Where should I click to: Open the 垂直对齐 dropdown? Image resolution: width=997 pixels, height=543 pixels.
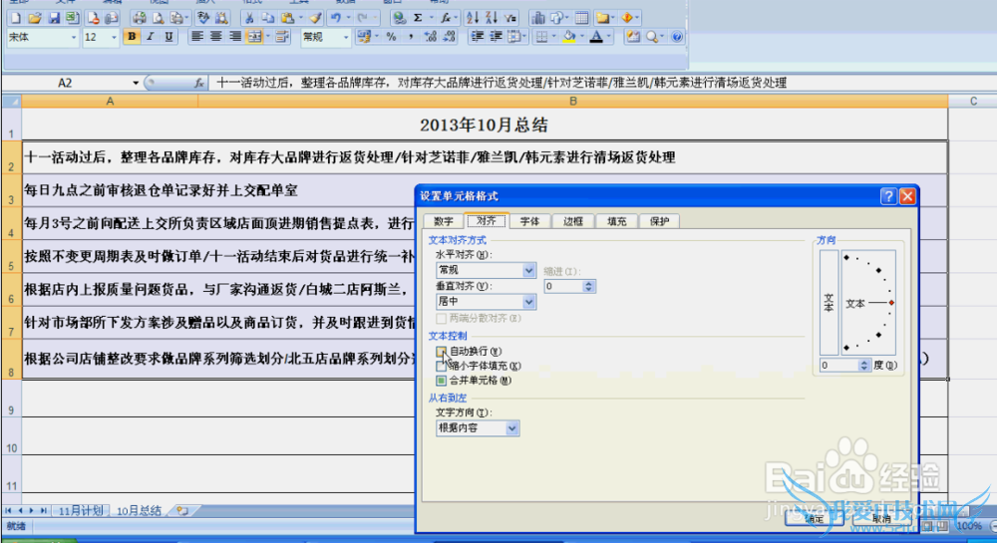click(528, 301)
